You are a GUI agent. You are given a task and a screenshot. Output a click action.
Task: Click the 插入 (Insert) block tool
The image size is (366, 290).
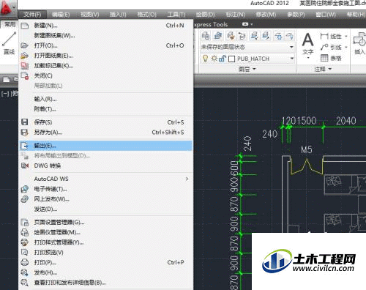[359, 44]
